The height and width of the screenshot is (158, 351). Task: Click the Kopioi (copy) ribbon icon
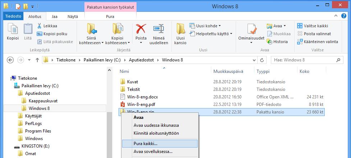(13, 28)
